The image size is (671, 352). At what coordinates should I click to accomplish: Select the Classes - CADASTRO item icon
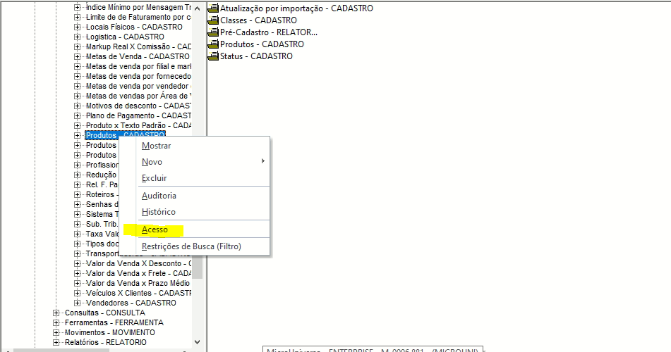pos(213,20)
